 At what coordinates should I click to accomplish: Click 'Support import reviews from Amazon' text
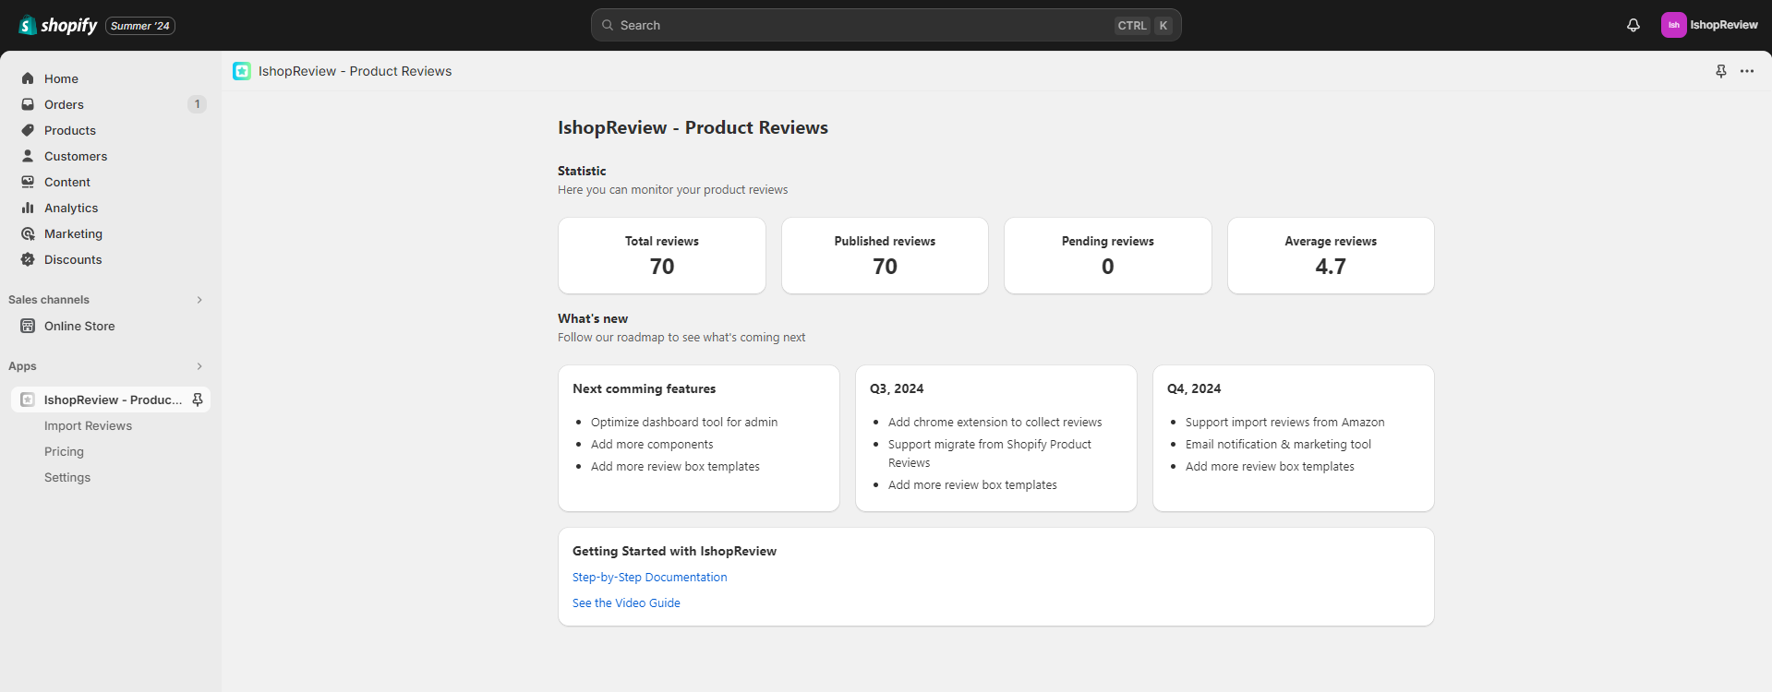tap(1285, 423)
